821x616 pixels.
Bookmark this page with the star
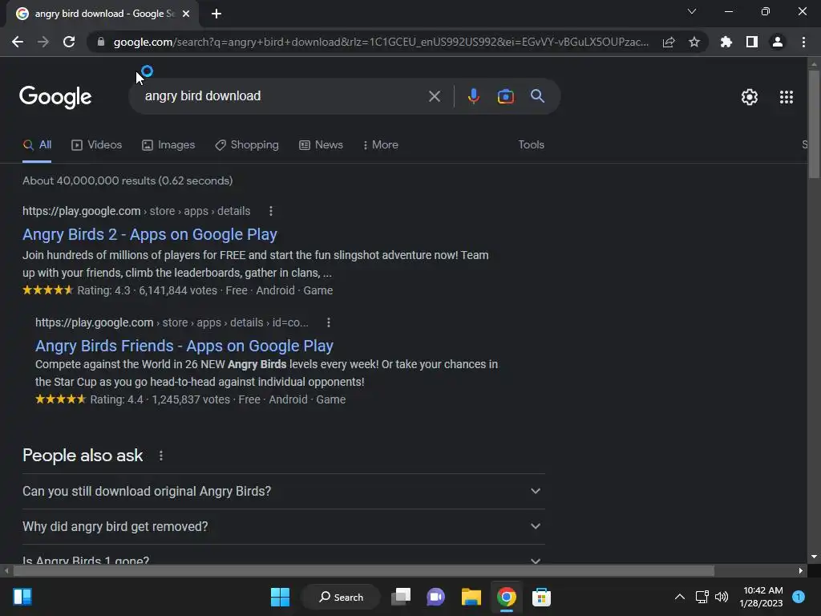[694, 42]
